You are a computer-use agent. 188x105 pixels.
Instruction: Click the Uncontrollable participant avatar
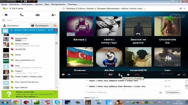(x=167, y=26)
